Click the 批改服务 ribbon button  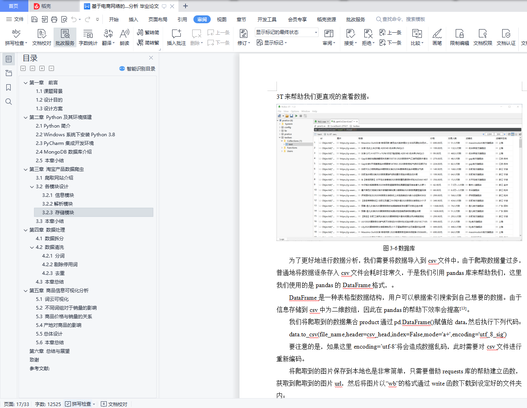pyautogui.click(x=65, y=37)
